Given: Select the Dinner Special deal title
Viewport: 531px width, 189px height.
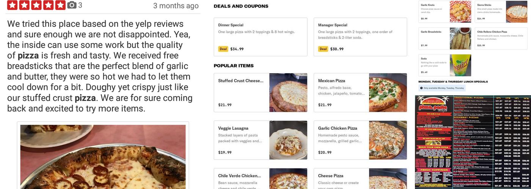Looking at the screenshot, I should click(231, 25).
